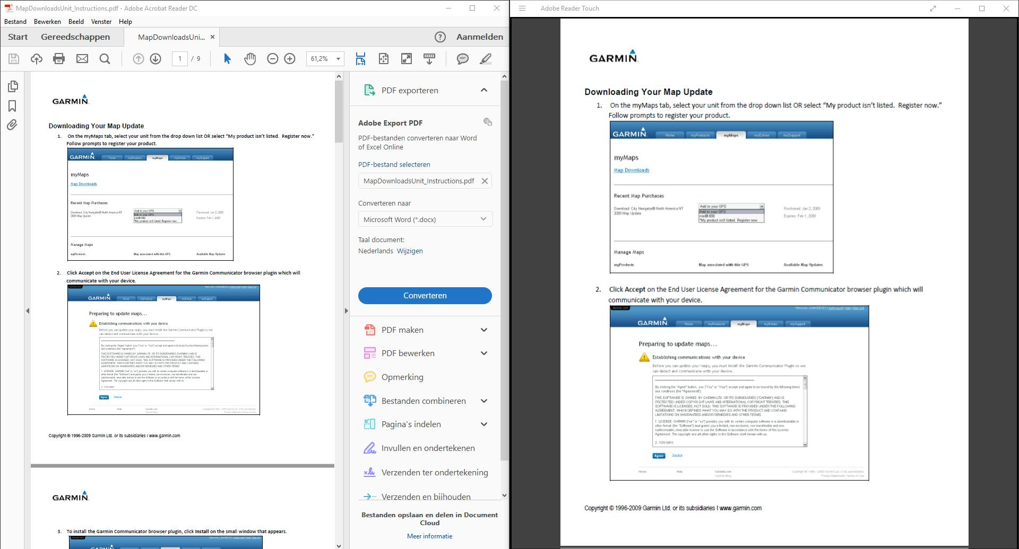Screen dimensions: 1019x549
Task: Print the document with printer icon
Action: pos(59,59)
